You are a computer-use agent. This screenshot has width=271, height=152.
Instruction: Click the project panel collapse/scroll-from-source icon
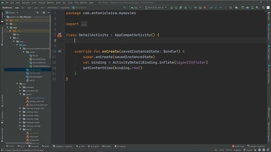click(x=38, y=13)
